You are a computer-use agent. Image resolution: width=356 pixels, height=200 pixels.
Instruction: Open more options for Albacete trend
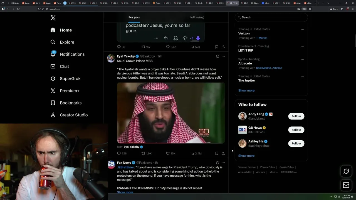click(302, 60)
